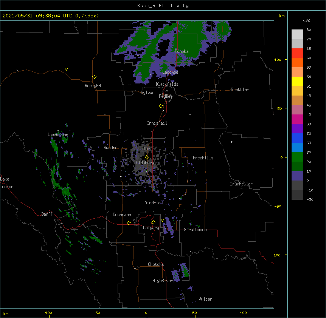The width and height of the screenshot is (326, 318).
Task: Pick the bright yellow swatch between 54 and 51 dBZ
Action: coord(297,81)
